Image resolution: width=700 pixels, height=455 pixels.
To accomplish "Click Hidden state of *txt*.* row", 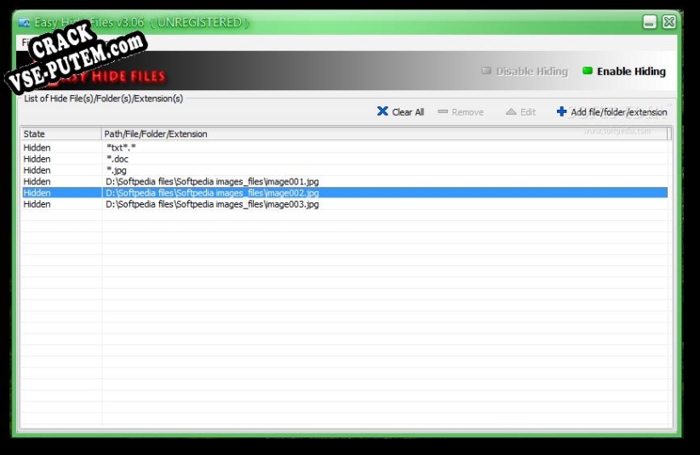I will click(37, 147).
